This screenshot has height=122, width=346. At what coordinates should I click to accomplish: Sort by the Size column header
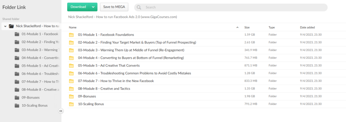(247, 28)
